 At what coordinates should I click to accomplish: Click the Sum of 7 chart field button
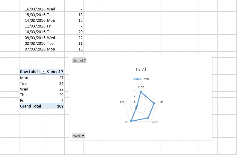point(79,60)
